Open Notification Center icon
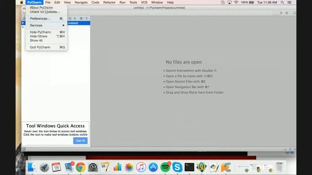 pyautogui.click(x=289, y=2)
